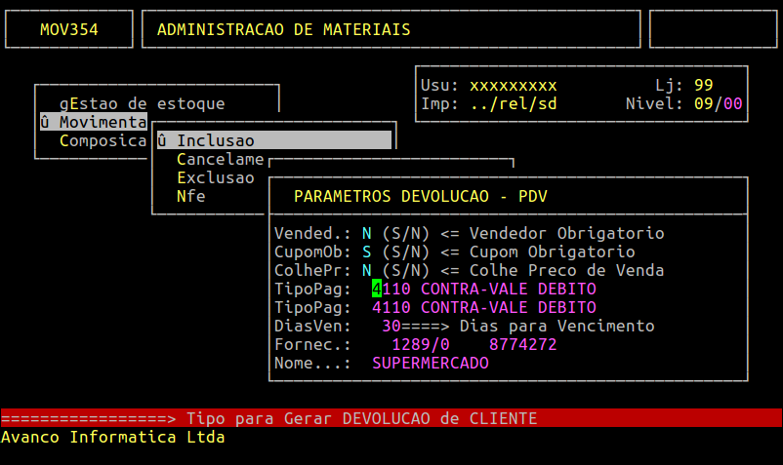Select the Nfe menu entry
The width and height of the screenshot is (783, 465).
[x=191, y=196]
